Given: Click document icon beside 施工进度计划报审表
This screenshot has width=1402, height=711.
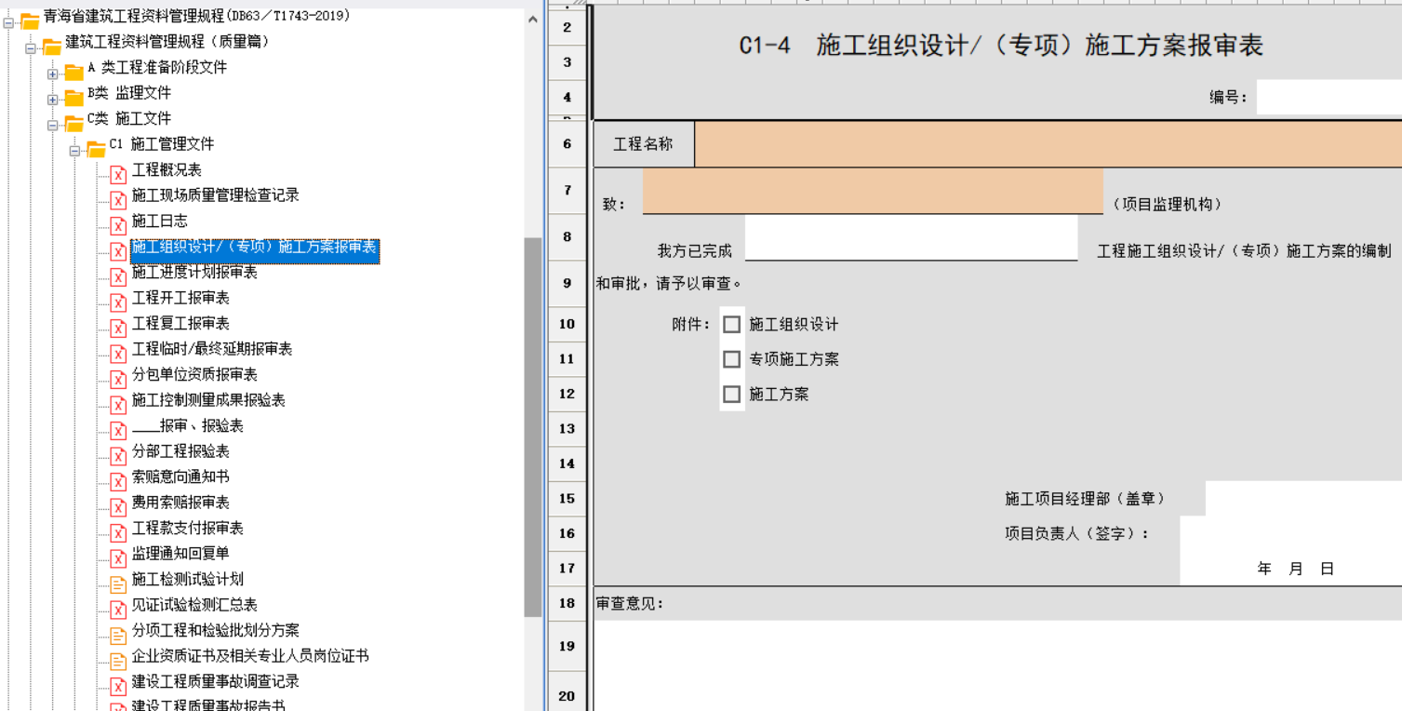Looking at the screenshot, I should (118, 275).
